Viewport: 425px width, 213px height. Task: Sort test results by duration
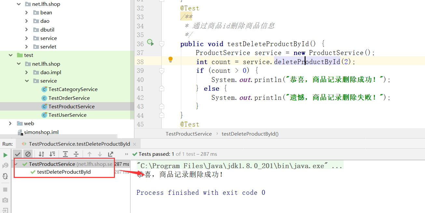[52, 154]
